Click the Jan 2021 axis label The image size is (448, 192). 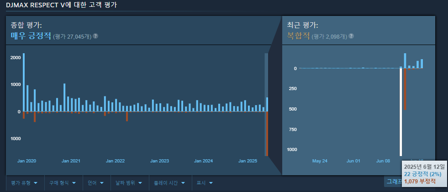tap(71, 161)
